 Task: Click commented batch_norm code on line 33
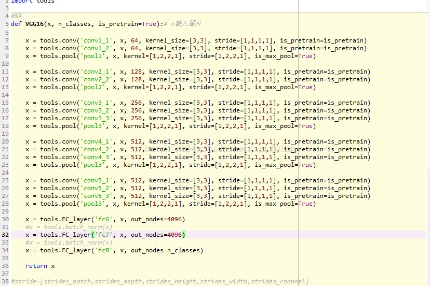(x=69, y=243)
